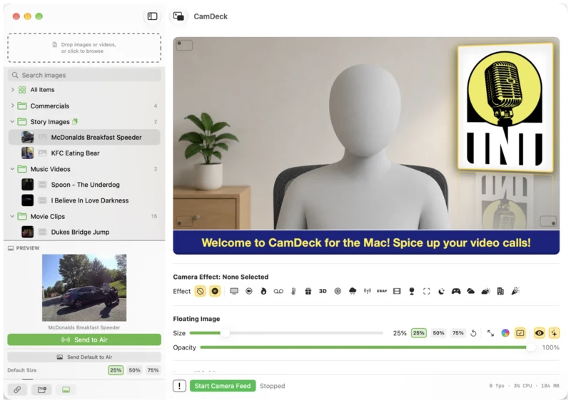Collapse the Music Videos folder chevron
This screenshot has height=403, width=571.
12,169
